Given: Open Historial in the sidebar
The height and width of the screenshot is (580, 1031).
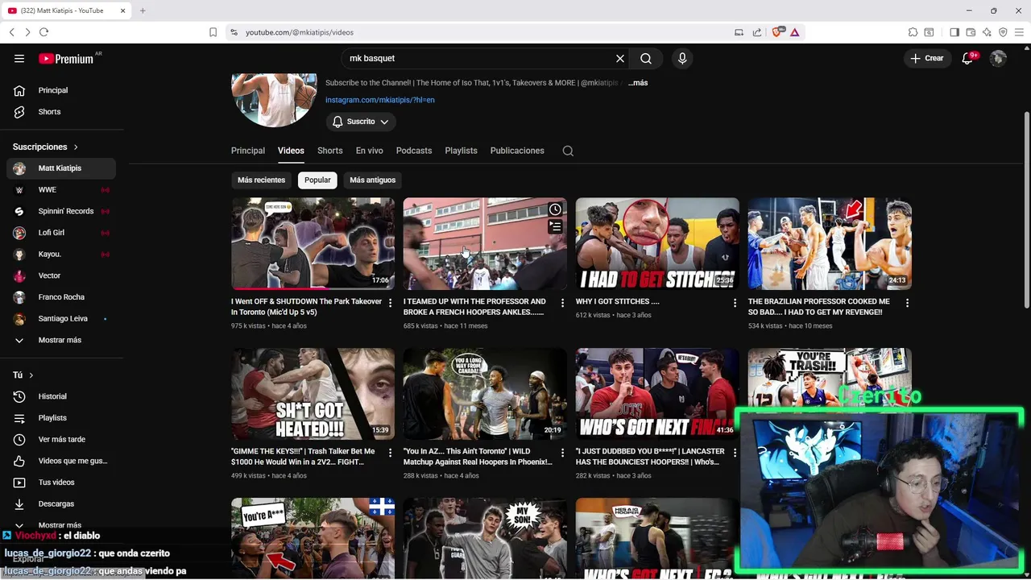Looking at the screenshot, I should 61,396.
